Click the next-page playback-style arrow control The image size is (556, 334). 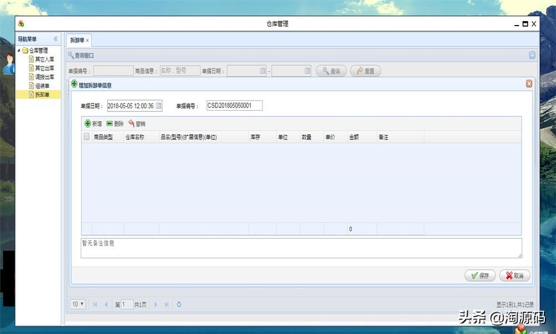pos(155,304)
